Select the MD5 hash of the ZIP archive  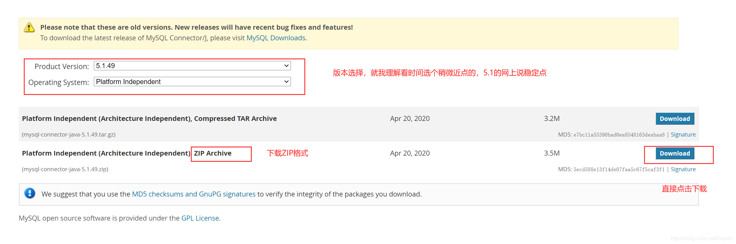[618, 169]
